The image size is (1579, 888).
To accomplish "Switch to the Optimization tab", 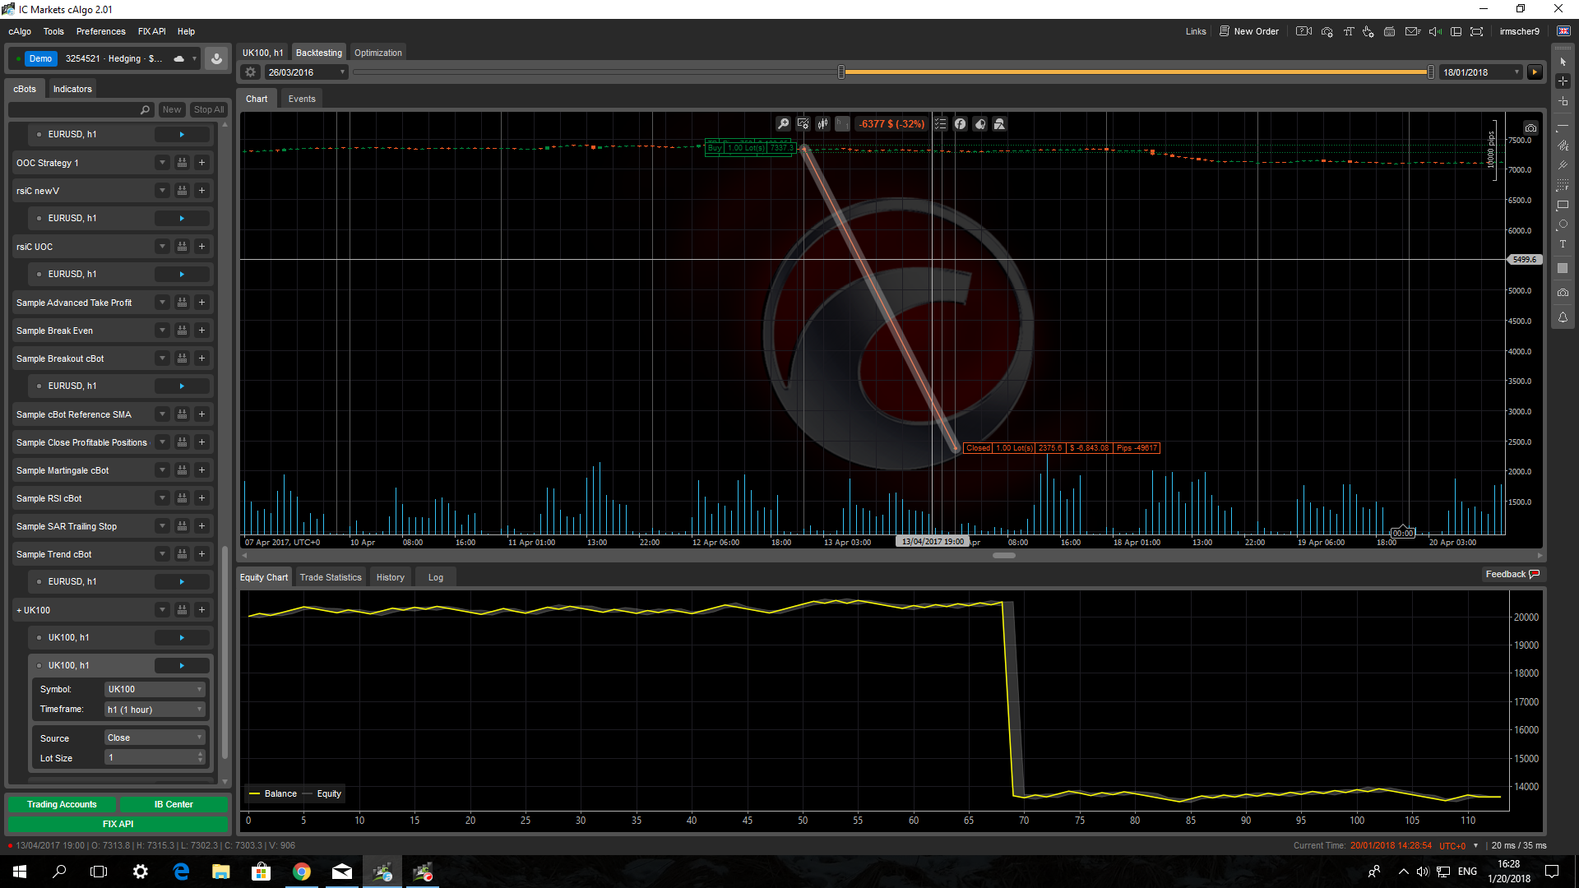I will (378, 53).
